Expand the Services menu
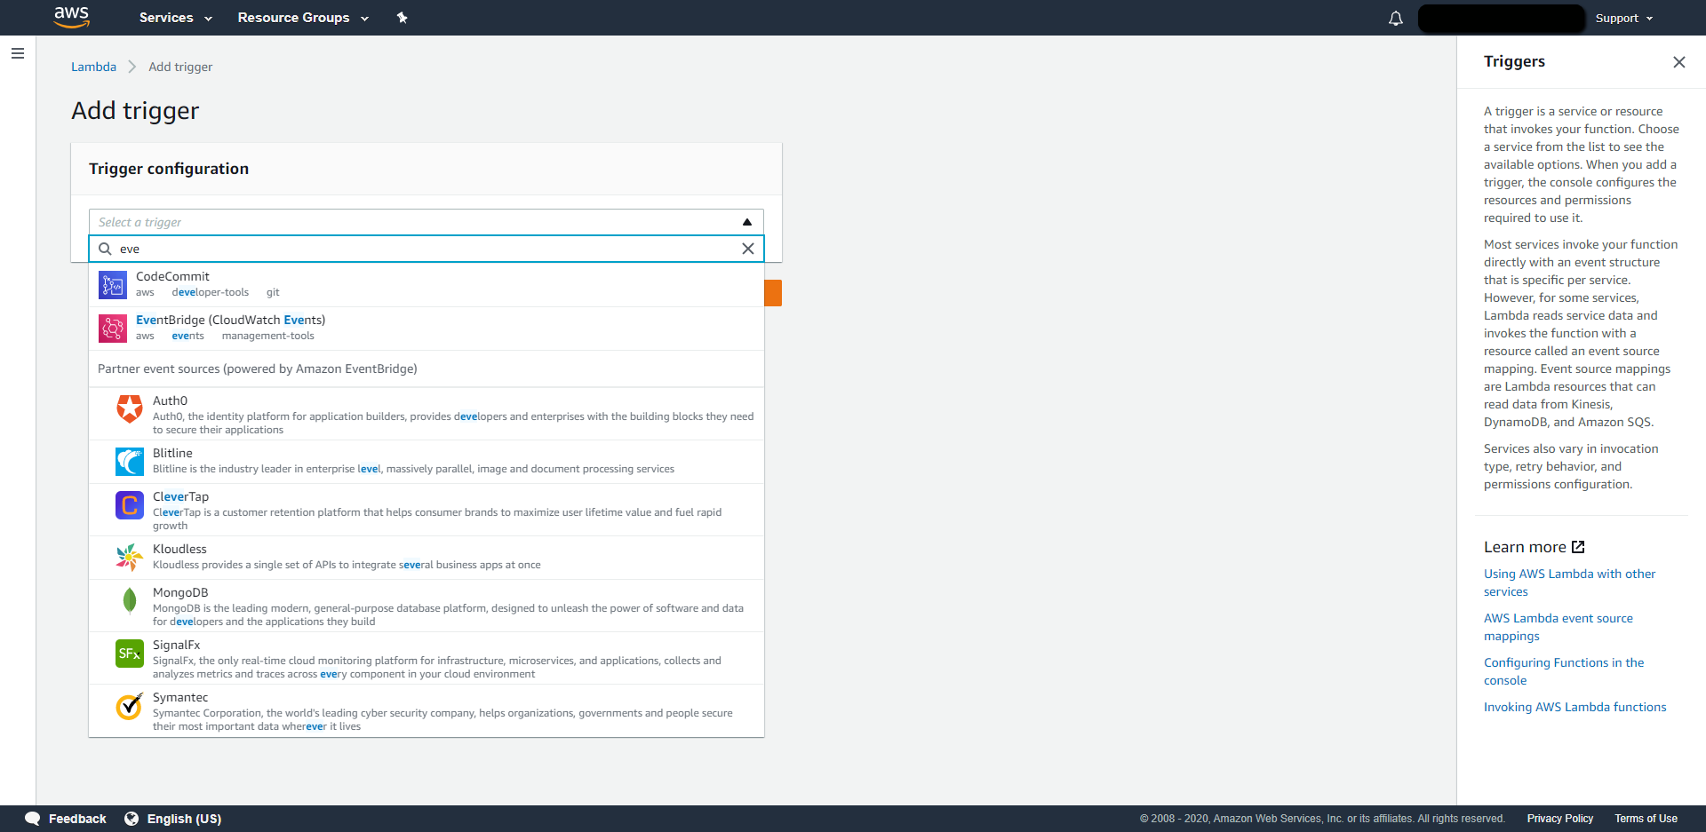Screen dimensions: 1706x832 (176, 18)
